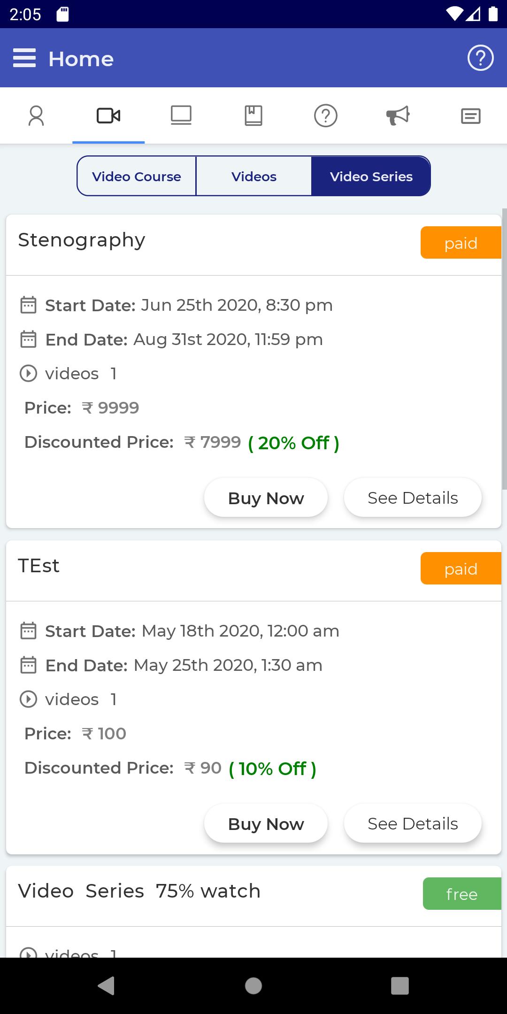
Task: Select the Video Series segment
Action: point(371,176)
